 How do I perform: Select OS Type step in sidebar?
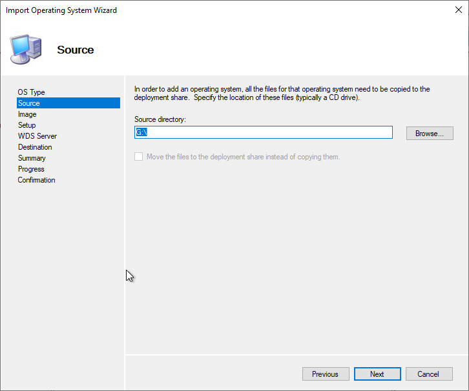tap(31, 92)
